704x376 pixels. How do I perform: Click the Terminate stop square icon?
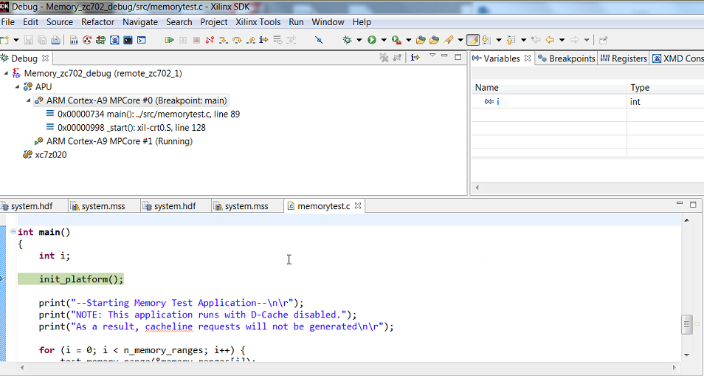(x=196, y=40)
